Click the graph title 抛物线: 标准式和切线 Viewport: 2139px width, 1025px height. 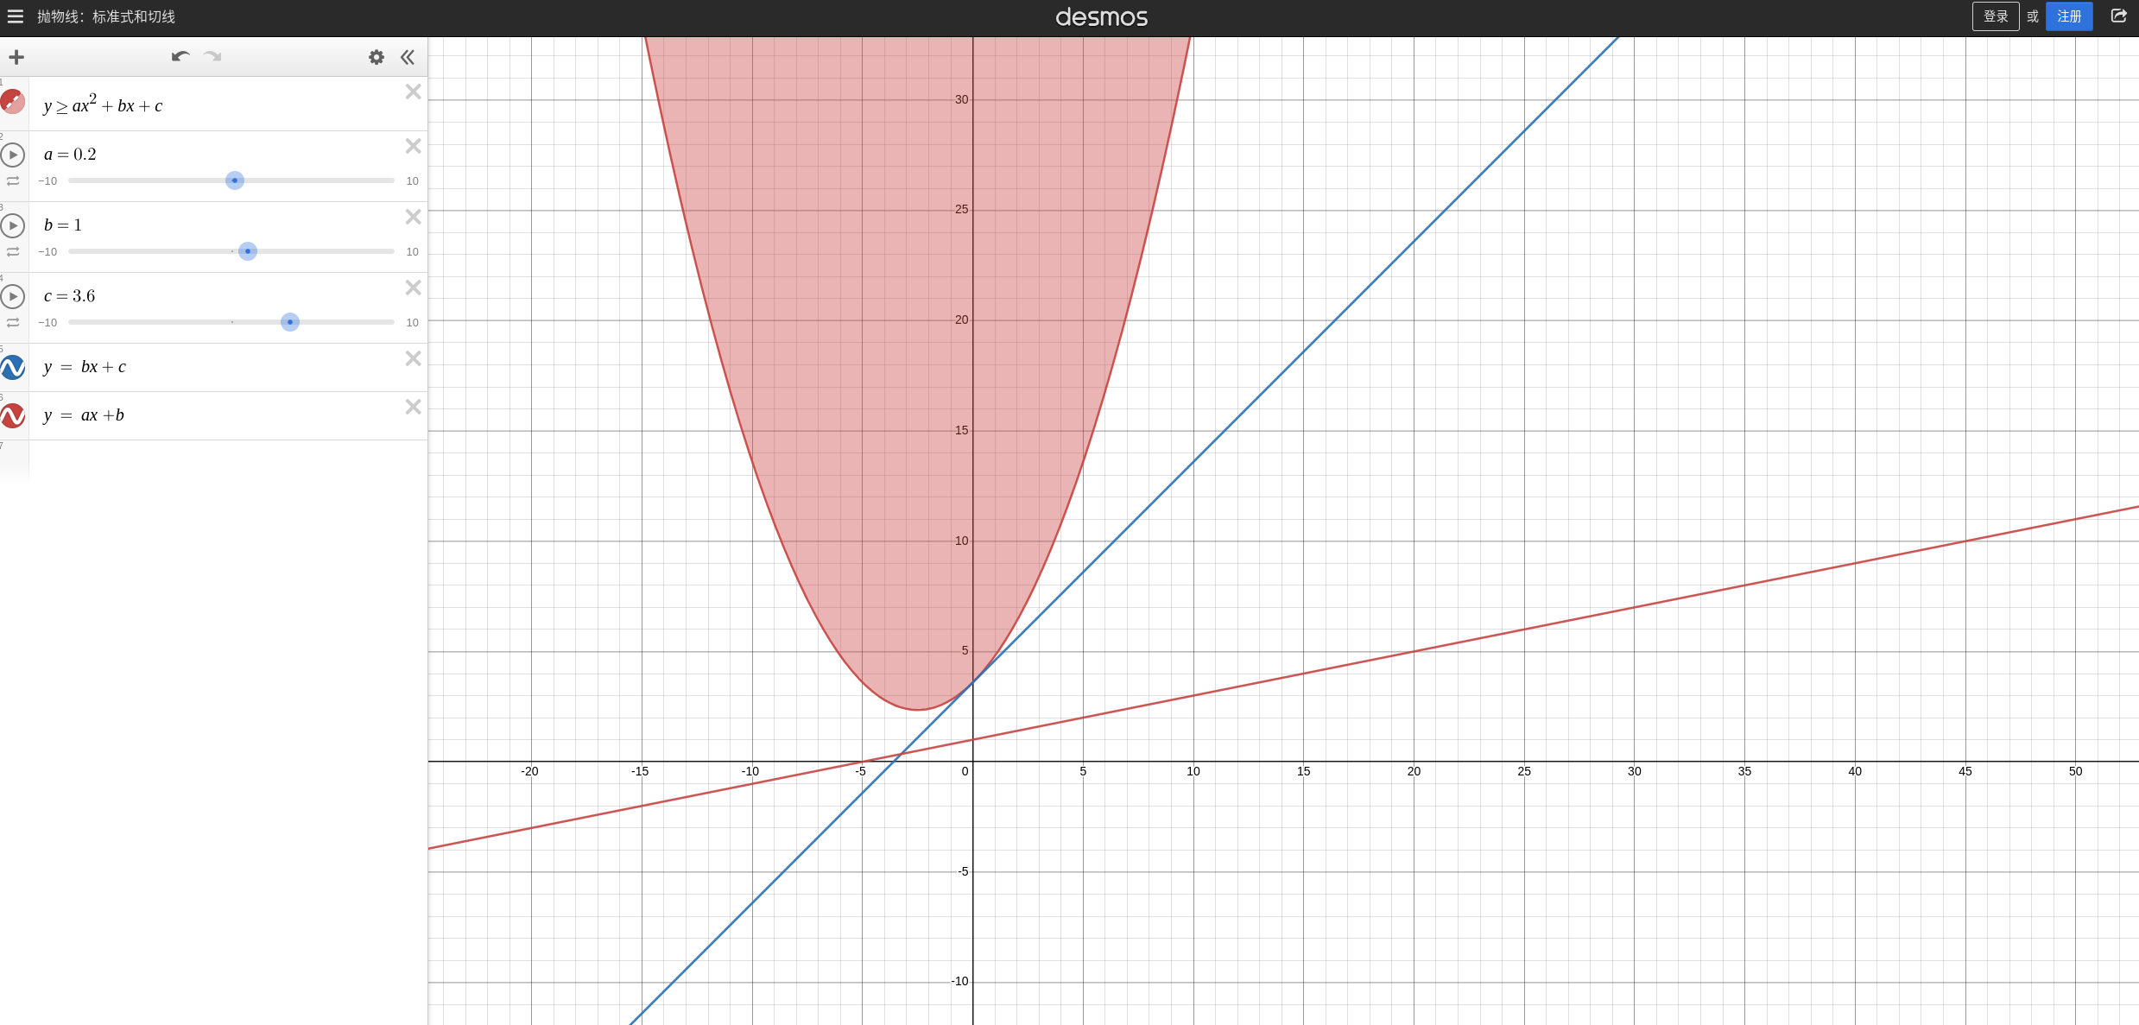point(106,16)
